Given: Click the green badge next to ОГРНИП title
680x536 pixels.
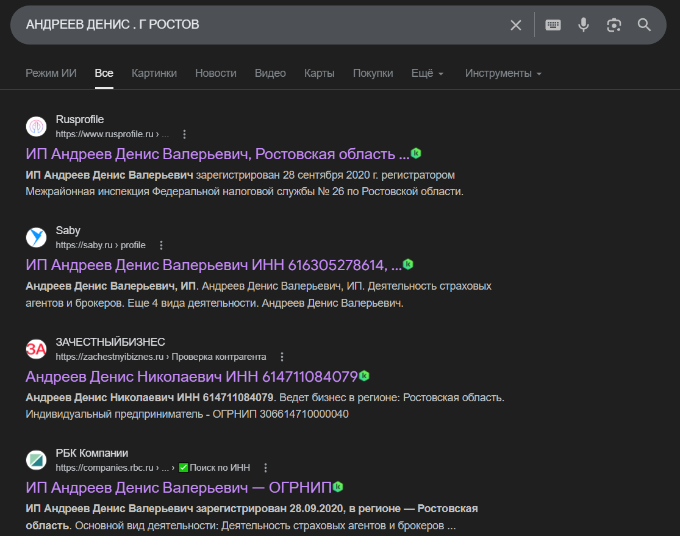Looking at the screenshot, I should [x=338, y=487].
